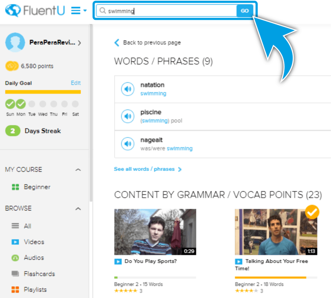
Task: Click the Monday green checkmark
Action: click(x=21, y=104)
